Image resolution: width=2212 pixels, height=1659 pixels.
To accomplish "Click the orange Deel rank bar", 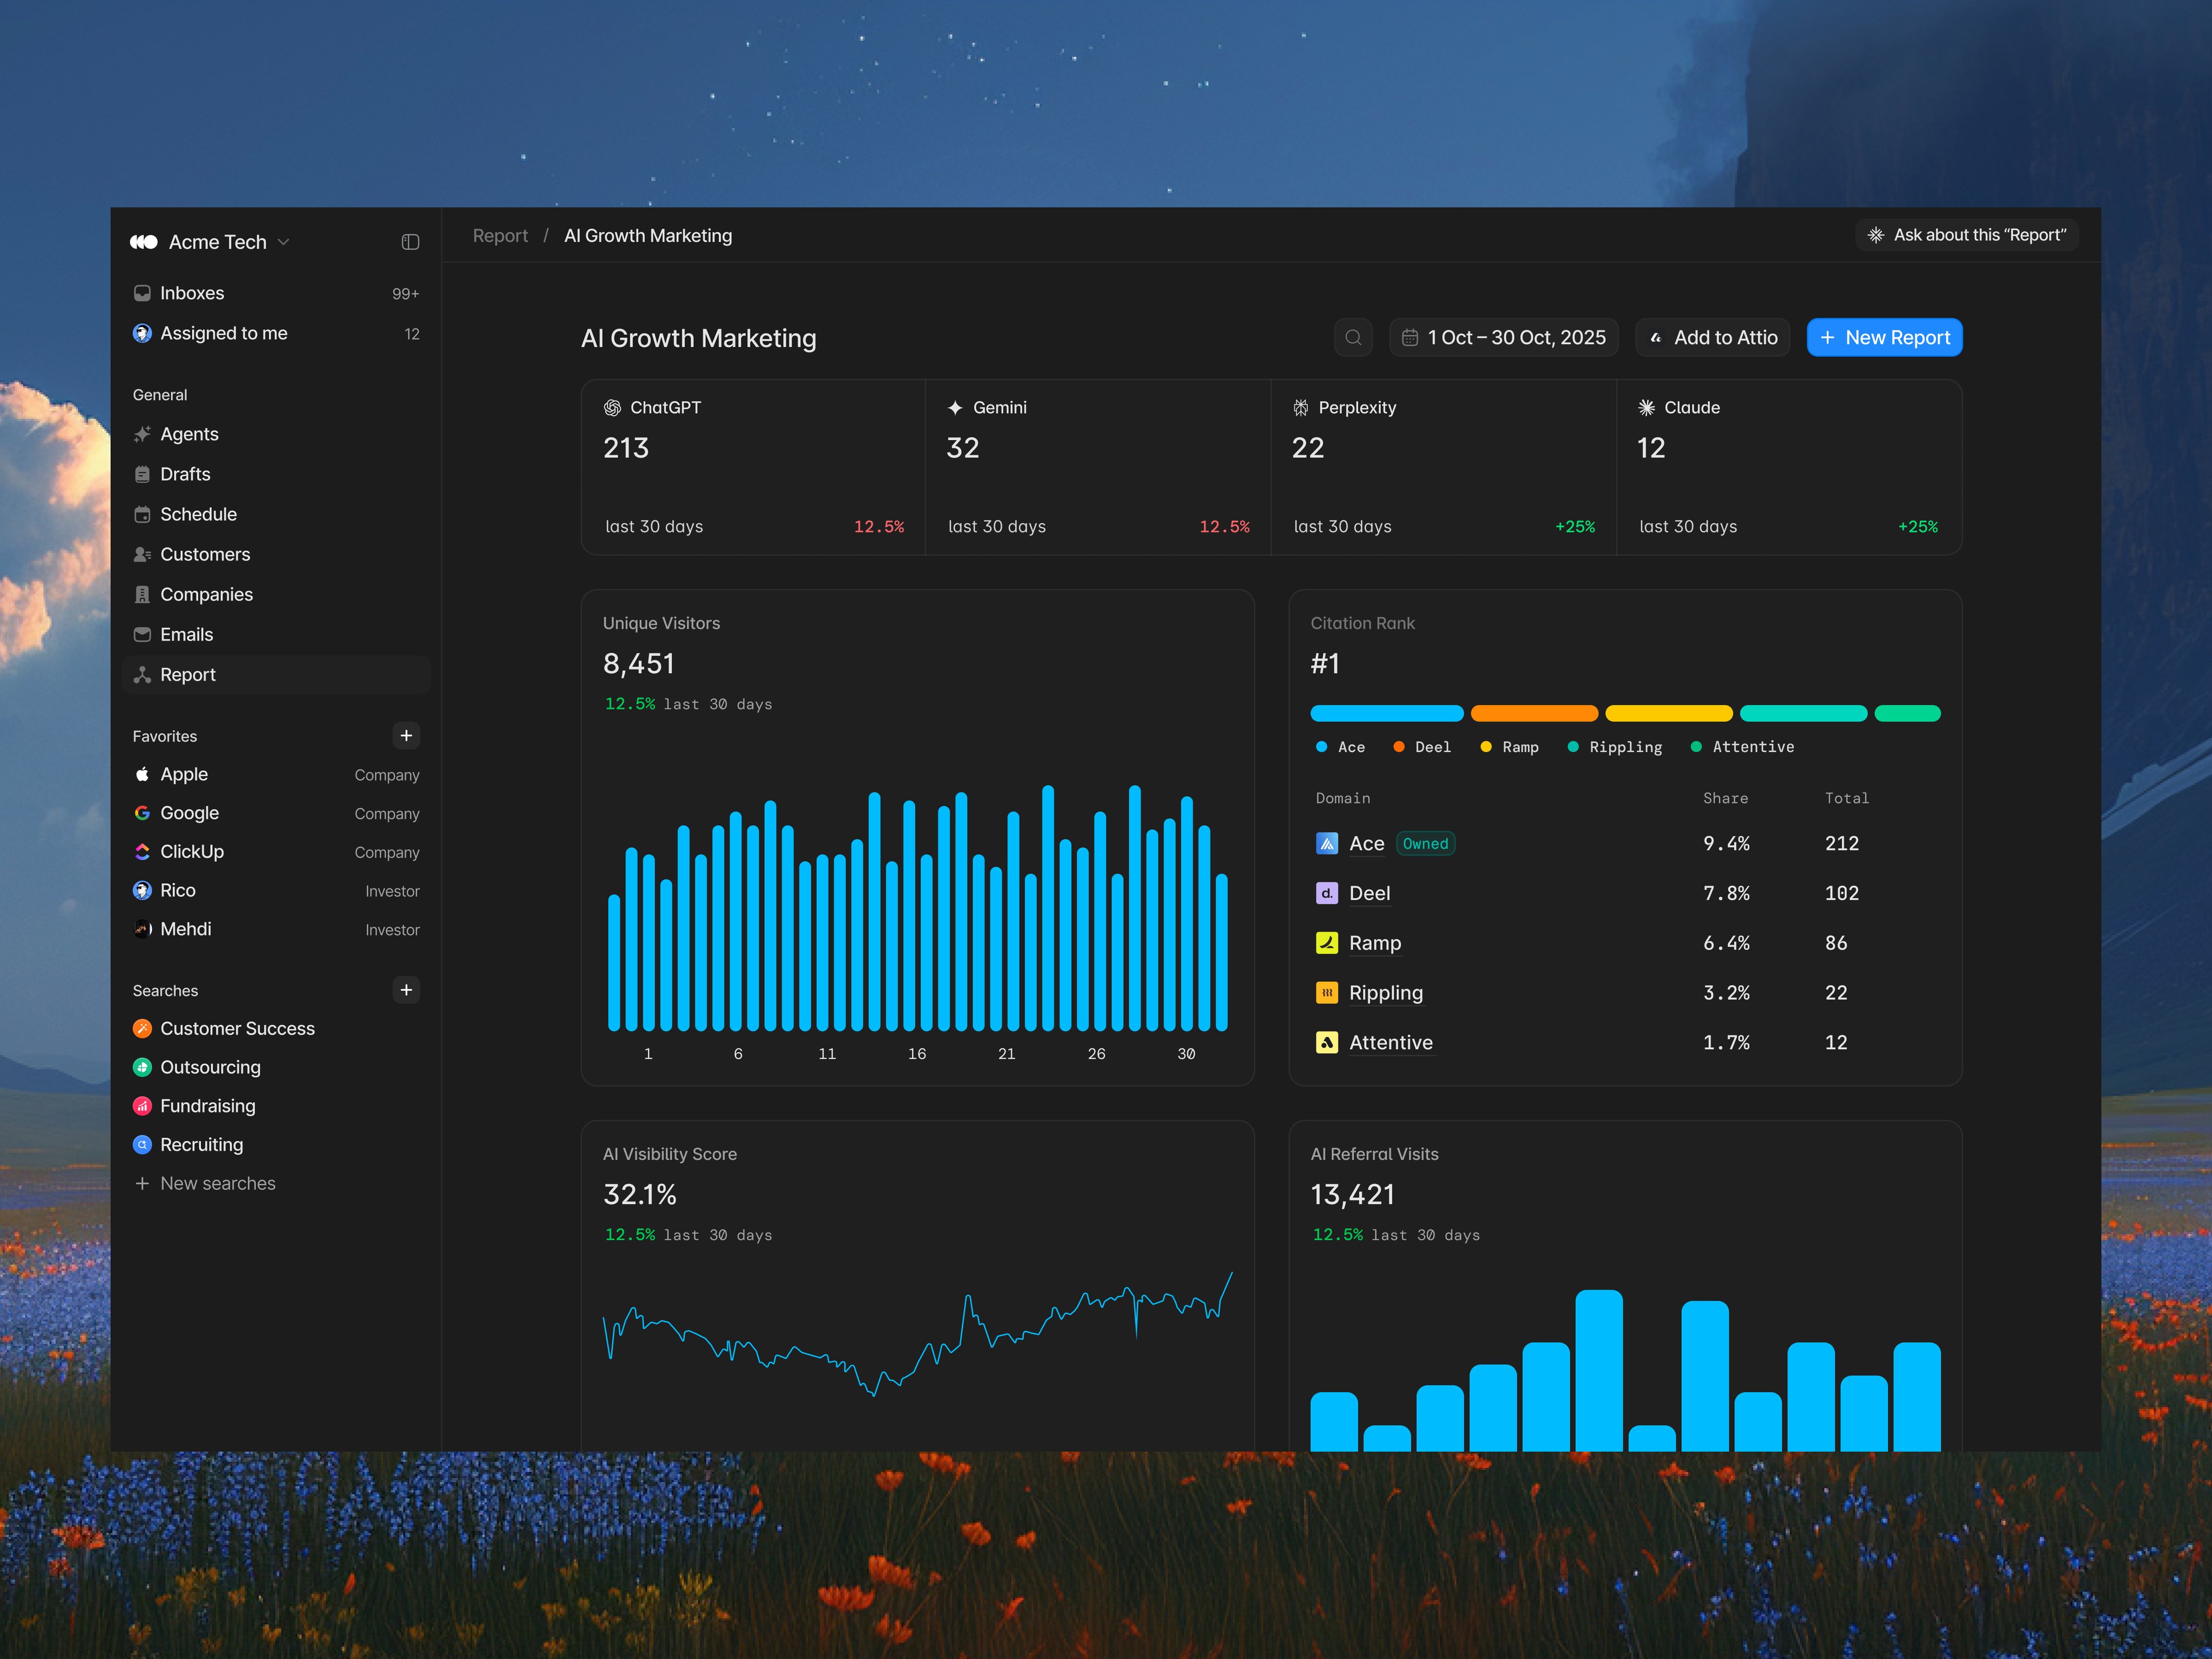I will (x=1534, y=713).
